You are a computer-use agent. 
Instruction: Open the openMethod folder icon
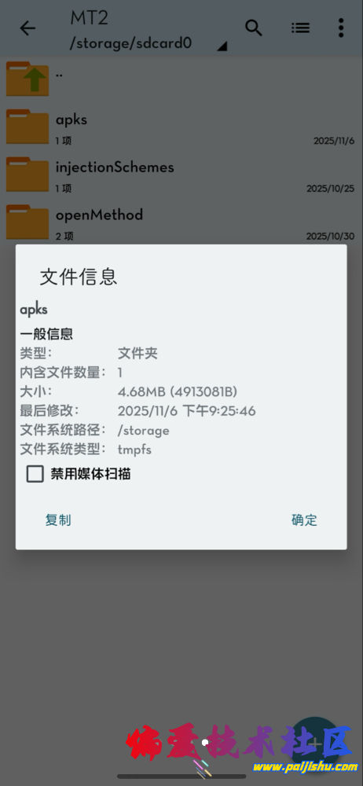[27, 222]
